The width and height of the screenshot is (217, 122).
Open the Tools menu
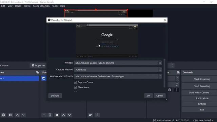pyautogui.click(x=55, y=6)
